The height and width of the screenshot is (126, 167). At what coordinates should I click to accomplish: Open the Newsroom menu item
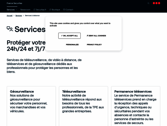(25, 10)
